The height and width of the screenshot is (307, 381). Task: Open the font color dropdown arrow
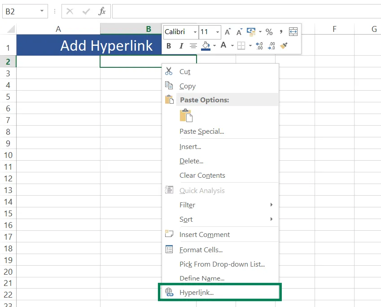(232, 45)
